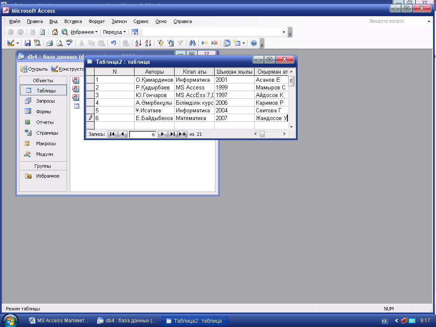Click the Открыть button in the db4 window

pos(34,69)
